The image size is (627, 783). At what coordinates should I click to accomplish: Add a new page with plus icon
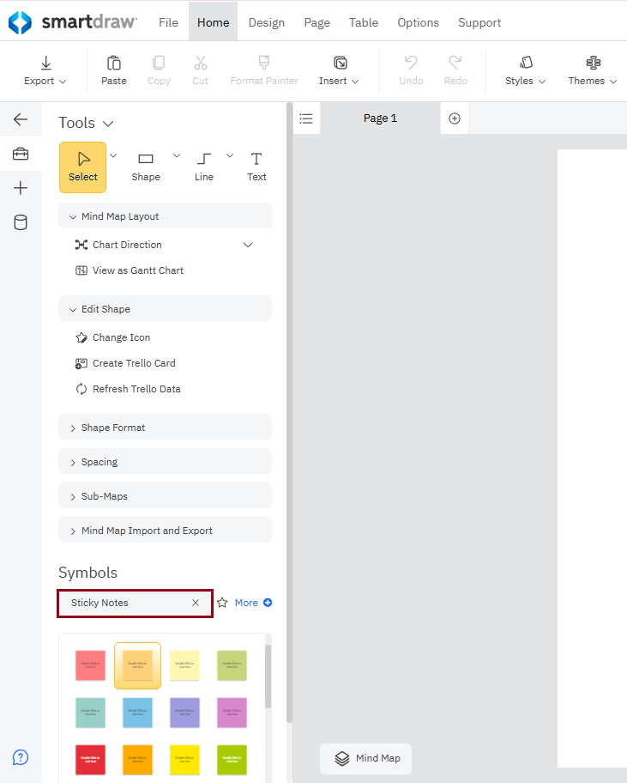455,118
